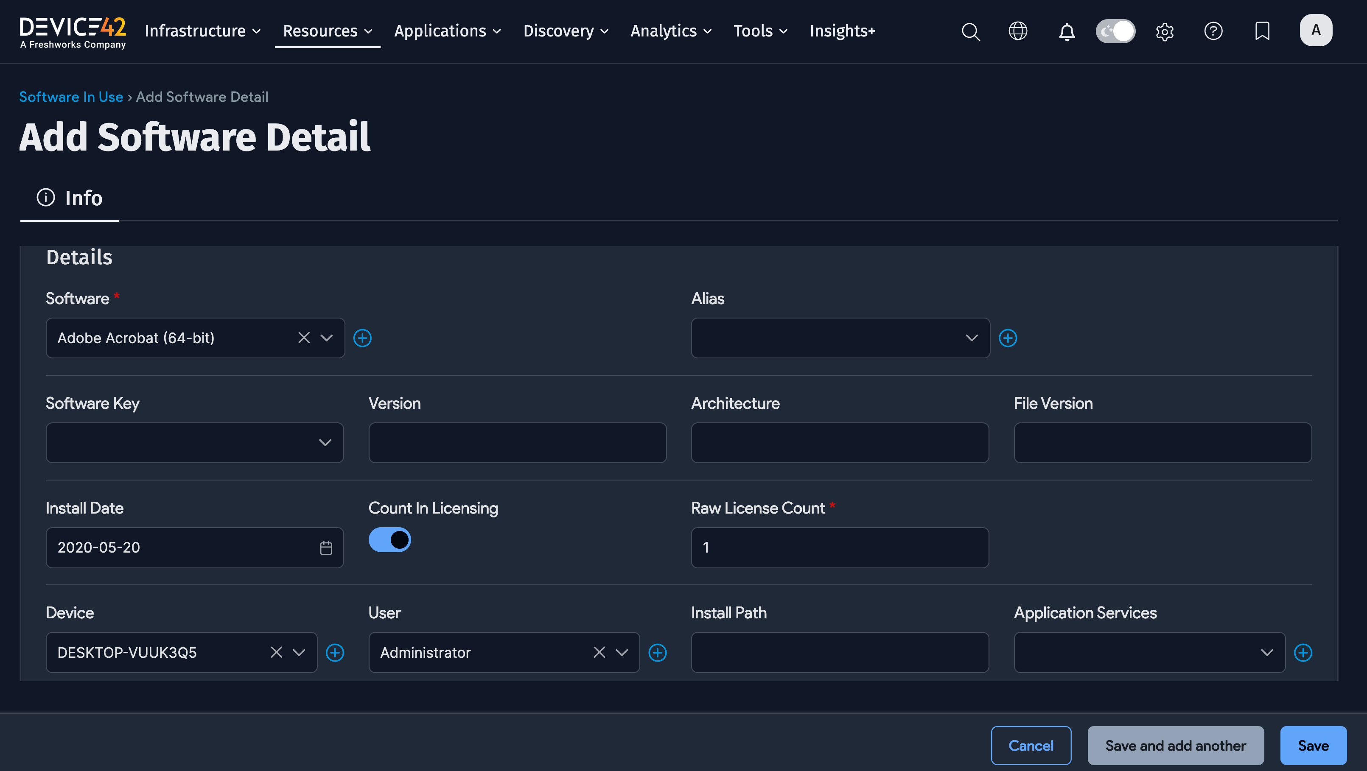Viewport: 1367px width, 771px height.
Task: Open the settings gear icon
Action: coord(1164,32)
